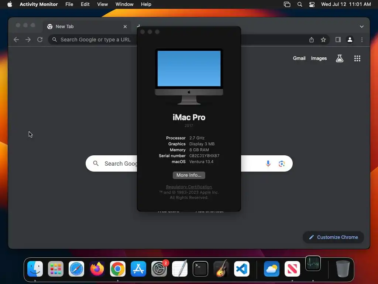Click the date and time in menu bar
This screenshot has height=284, width=378.
(346, 4)
